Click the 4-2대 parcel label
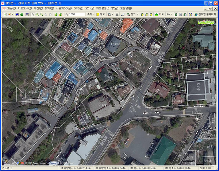 (199, 86)
